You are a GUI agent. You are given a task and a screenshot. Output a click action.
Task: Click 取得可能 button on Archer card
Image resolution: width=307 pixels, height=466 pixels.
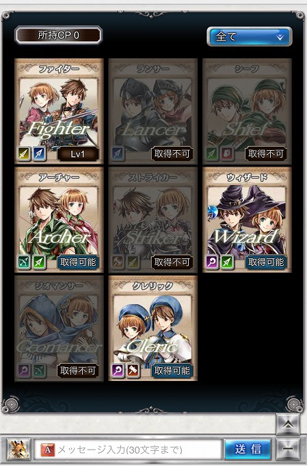click(78, 262)
